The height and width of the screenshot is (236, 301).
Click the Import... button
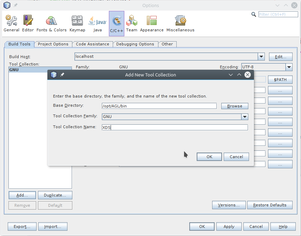(53, 226)
